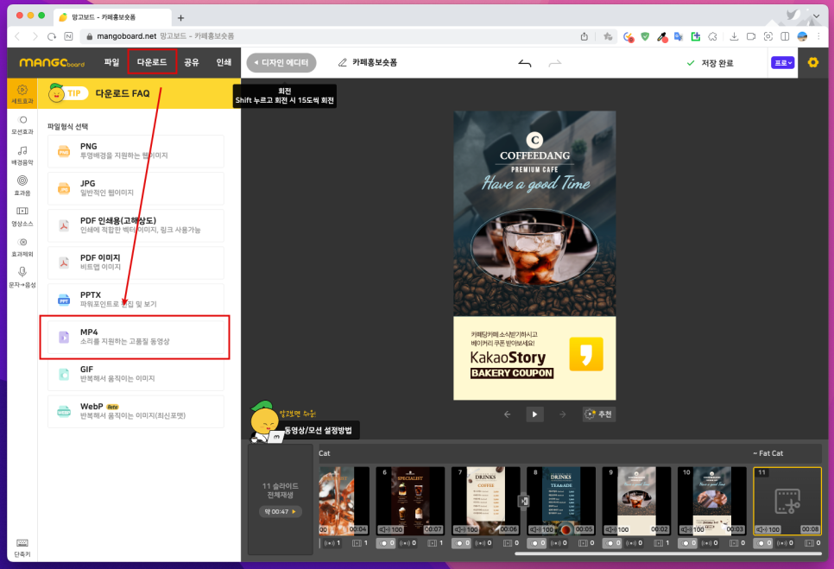834x569 pixels.
Task: Open the 공유 menu
Action: 192,62
